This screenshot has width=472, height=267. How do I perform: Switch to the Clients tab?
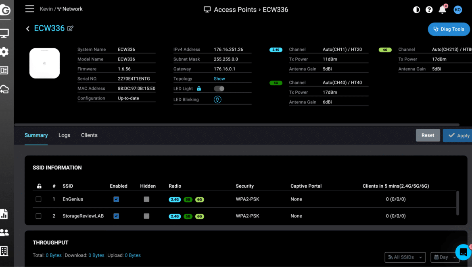(89, 135)
